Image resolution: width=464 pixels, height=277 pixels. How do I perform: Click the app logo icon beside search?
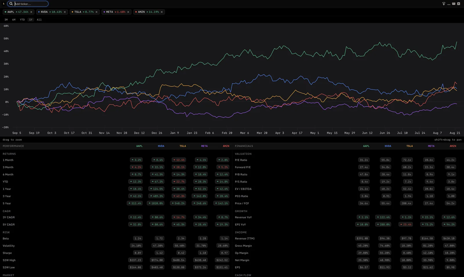[x=4, y=4]
